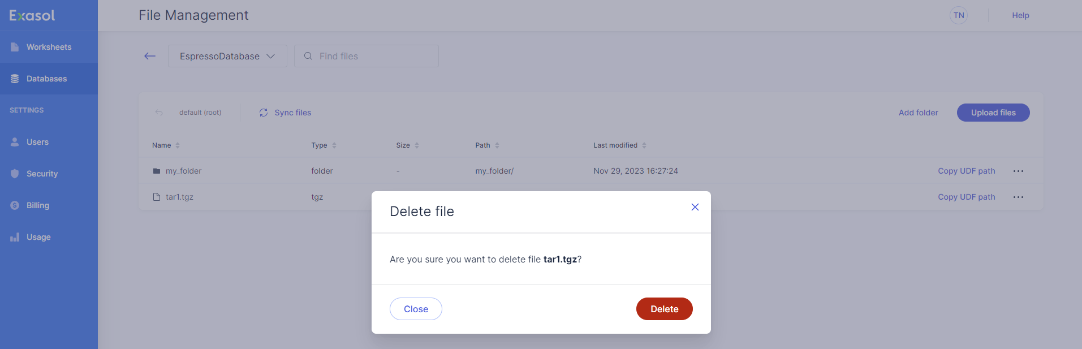
Task: Go to Security settings in sidebar
Action: [42, 174]
